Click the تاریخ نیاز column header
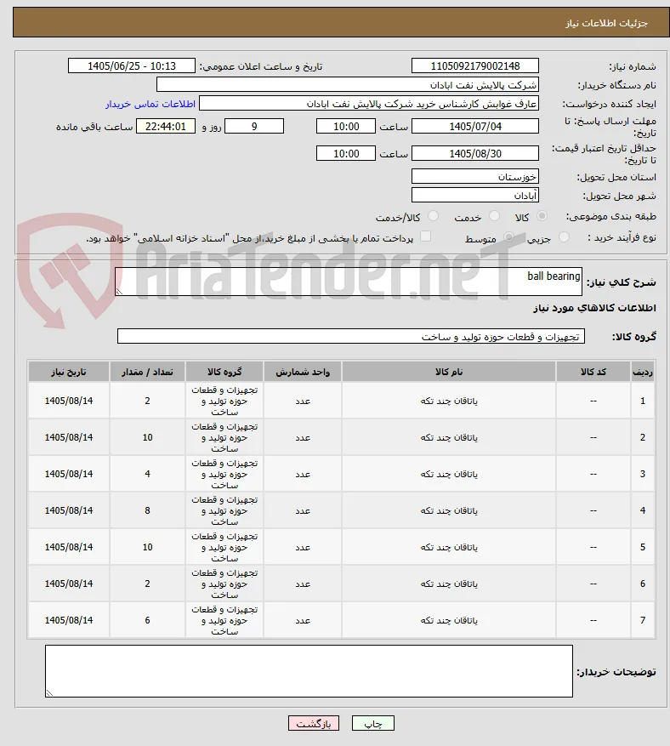Viewport: 670px width, 746px height. click(69, 372)
